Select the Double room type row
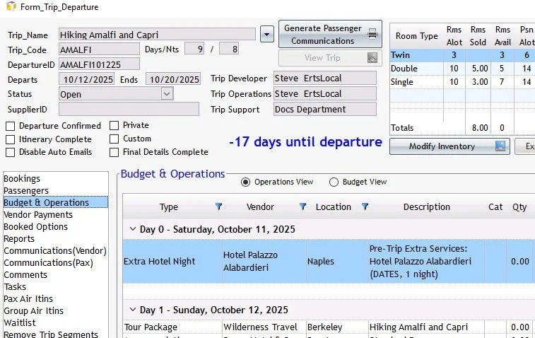Viewport: 535px width, 338px height. [x=462, y=69]
